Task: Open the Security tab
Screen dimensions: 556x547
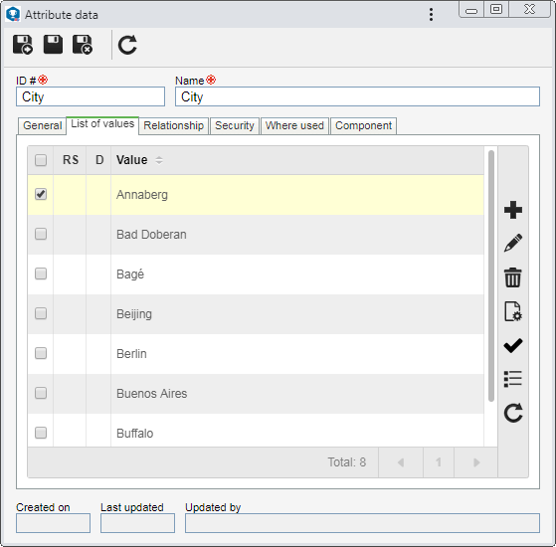Action: (x=235, y=126)
